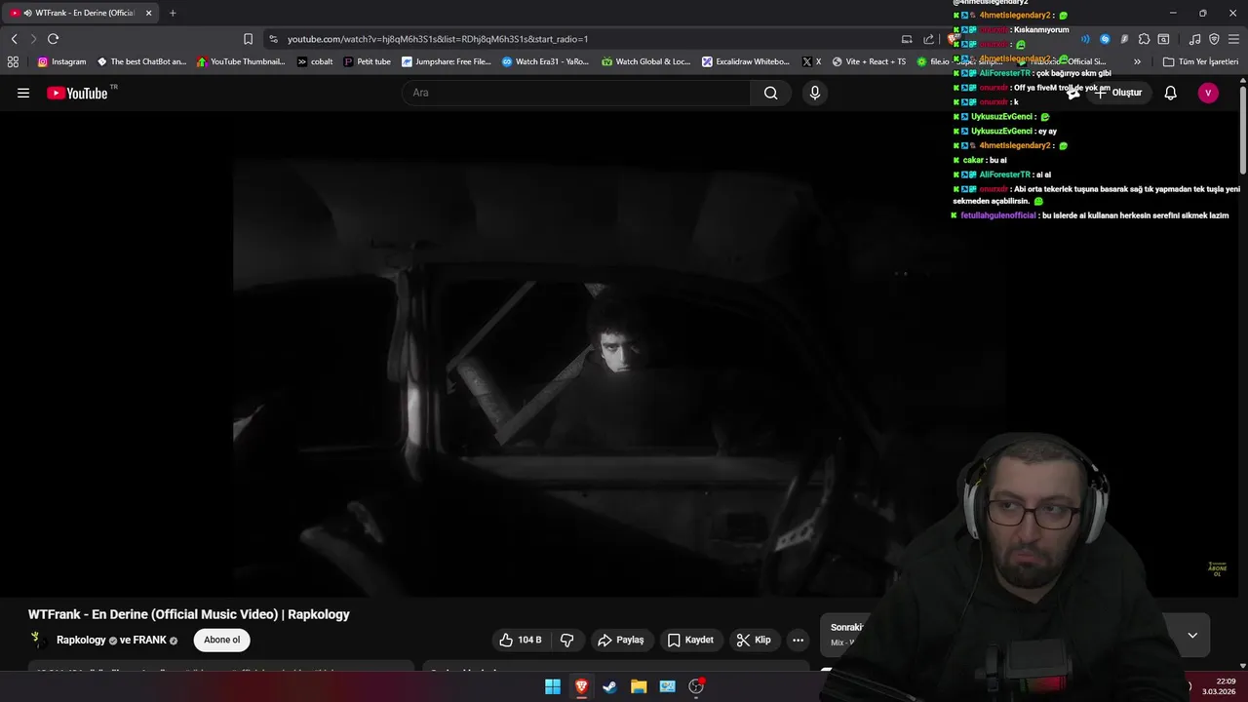Dislike the video with thumbs down
The image size is (1248, 702).
point(567,640)
